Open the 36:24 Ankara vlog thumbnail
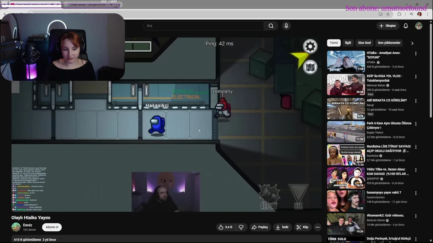Viewport: 433px width, 243px height. [346, 84]
